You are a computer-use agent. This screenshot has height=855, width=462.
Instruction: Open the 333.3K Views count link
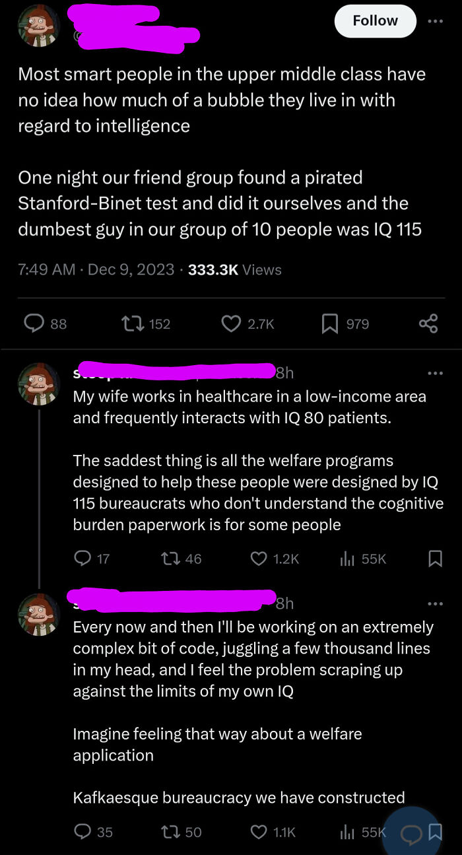(x=234, y=269)
